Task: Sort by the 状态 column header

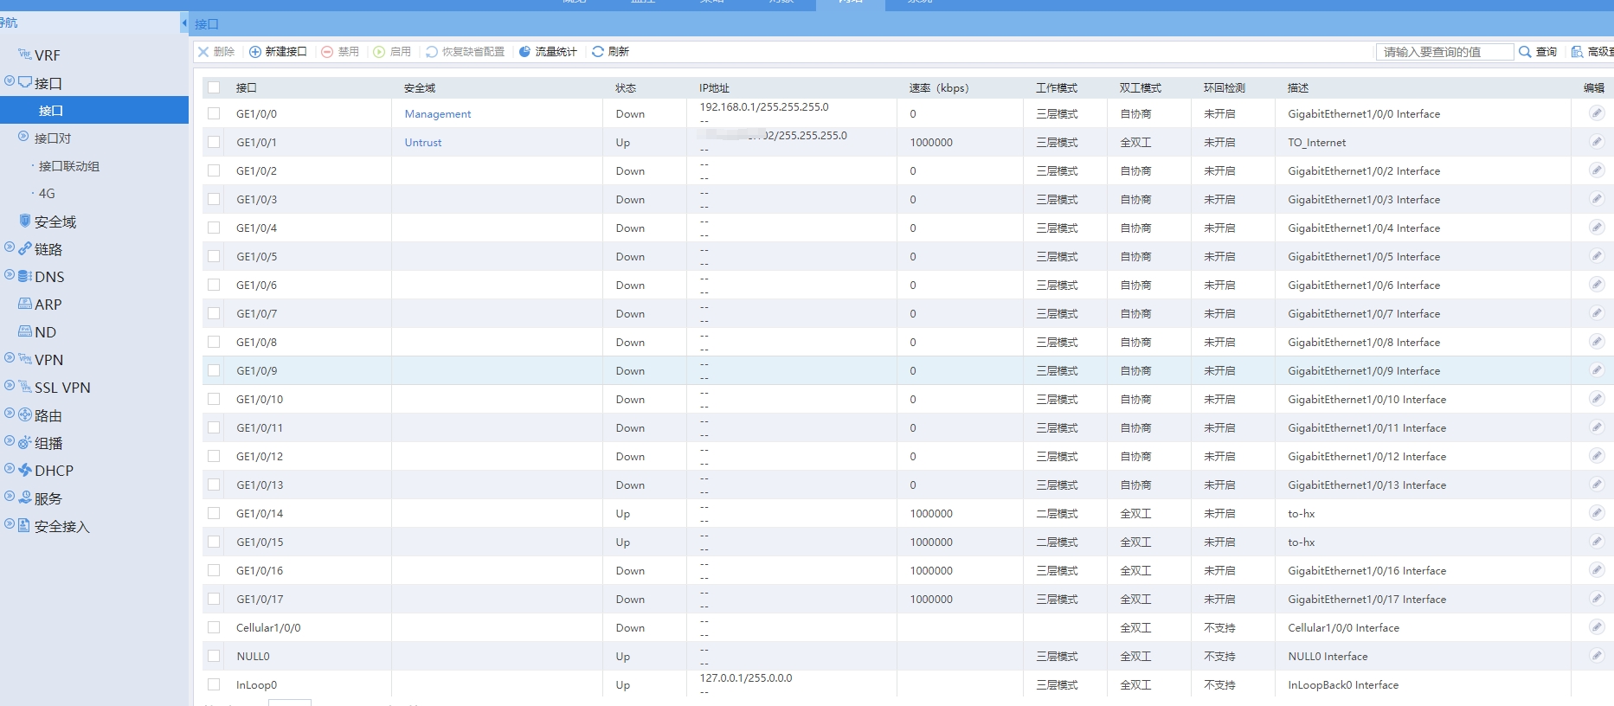Action: [626, 88]
